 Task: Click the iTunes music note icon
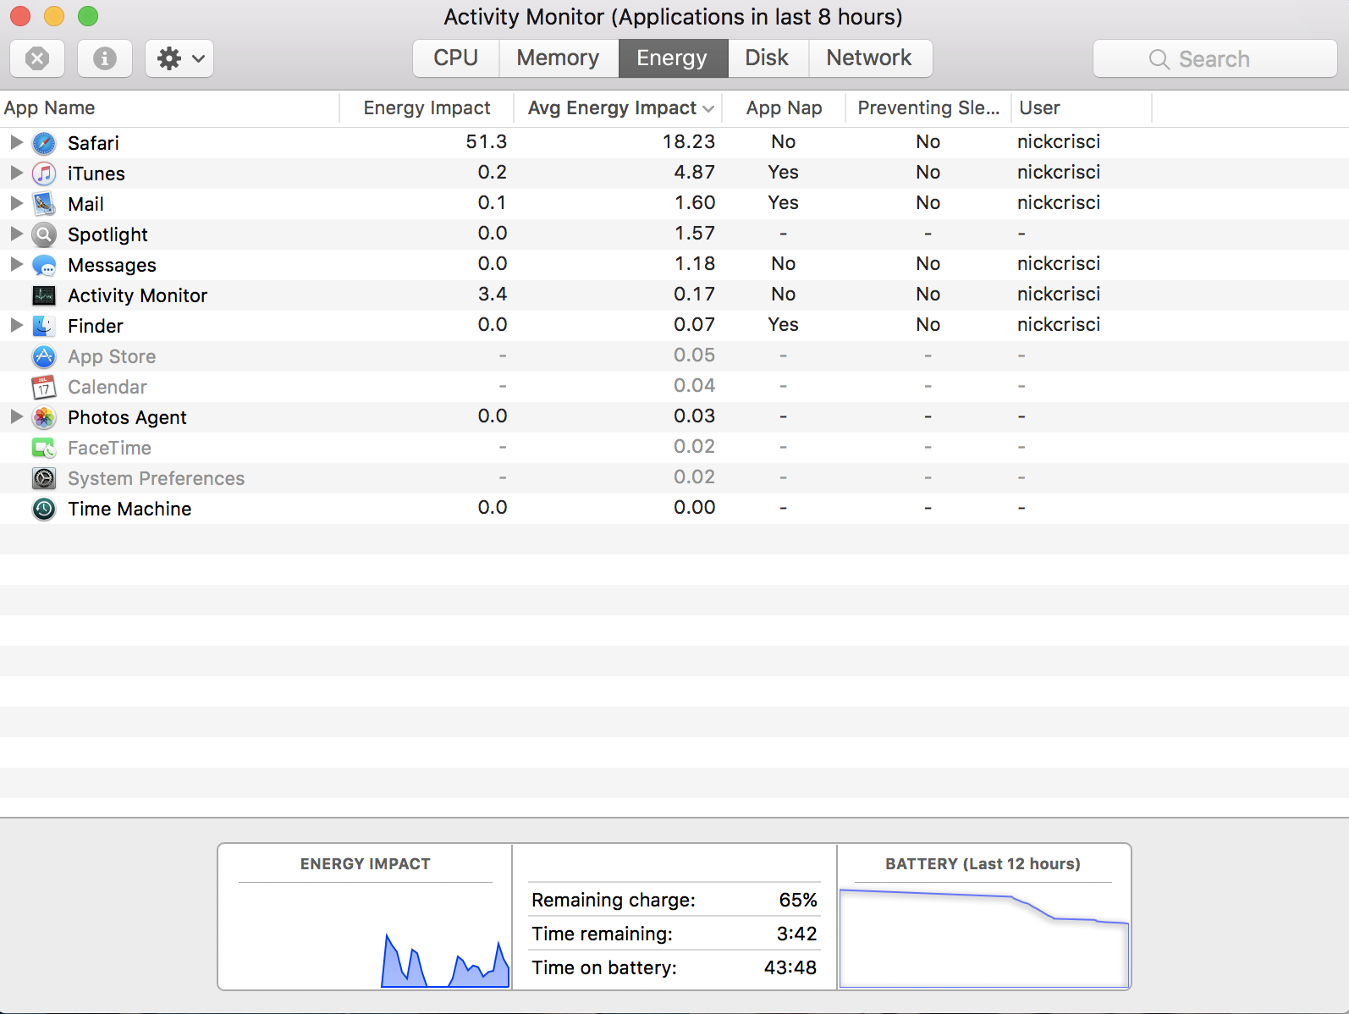click(44, 174)
